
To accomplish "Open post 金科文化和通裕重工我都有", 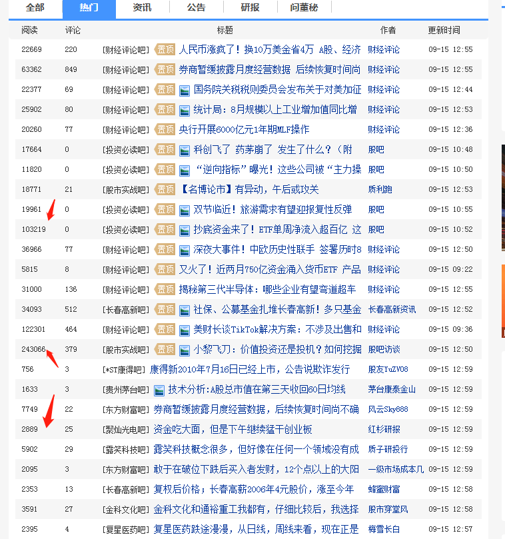I will (256, 509).
